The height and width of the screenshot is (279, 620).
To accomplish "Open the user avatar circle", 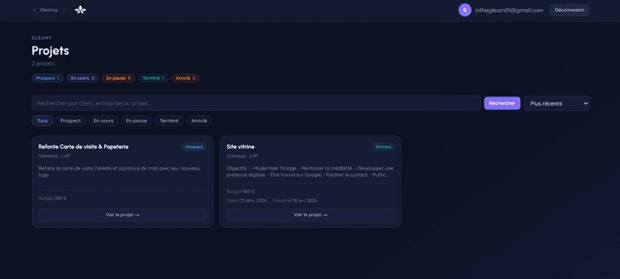I will (464, 10).
